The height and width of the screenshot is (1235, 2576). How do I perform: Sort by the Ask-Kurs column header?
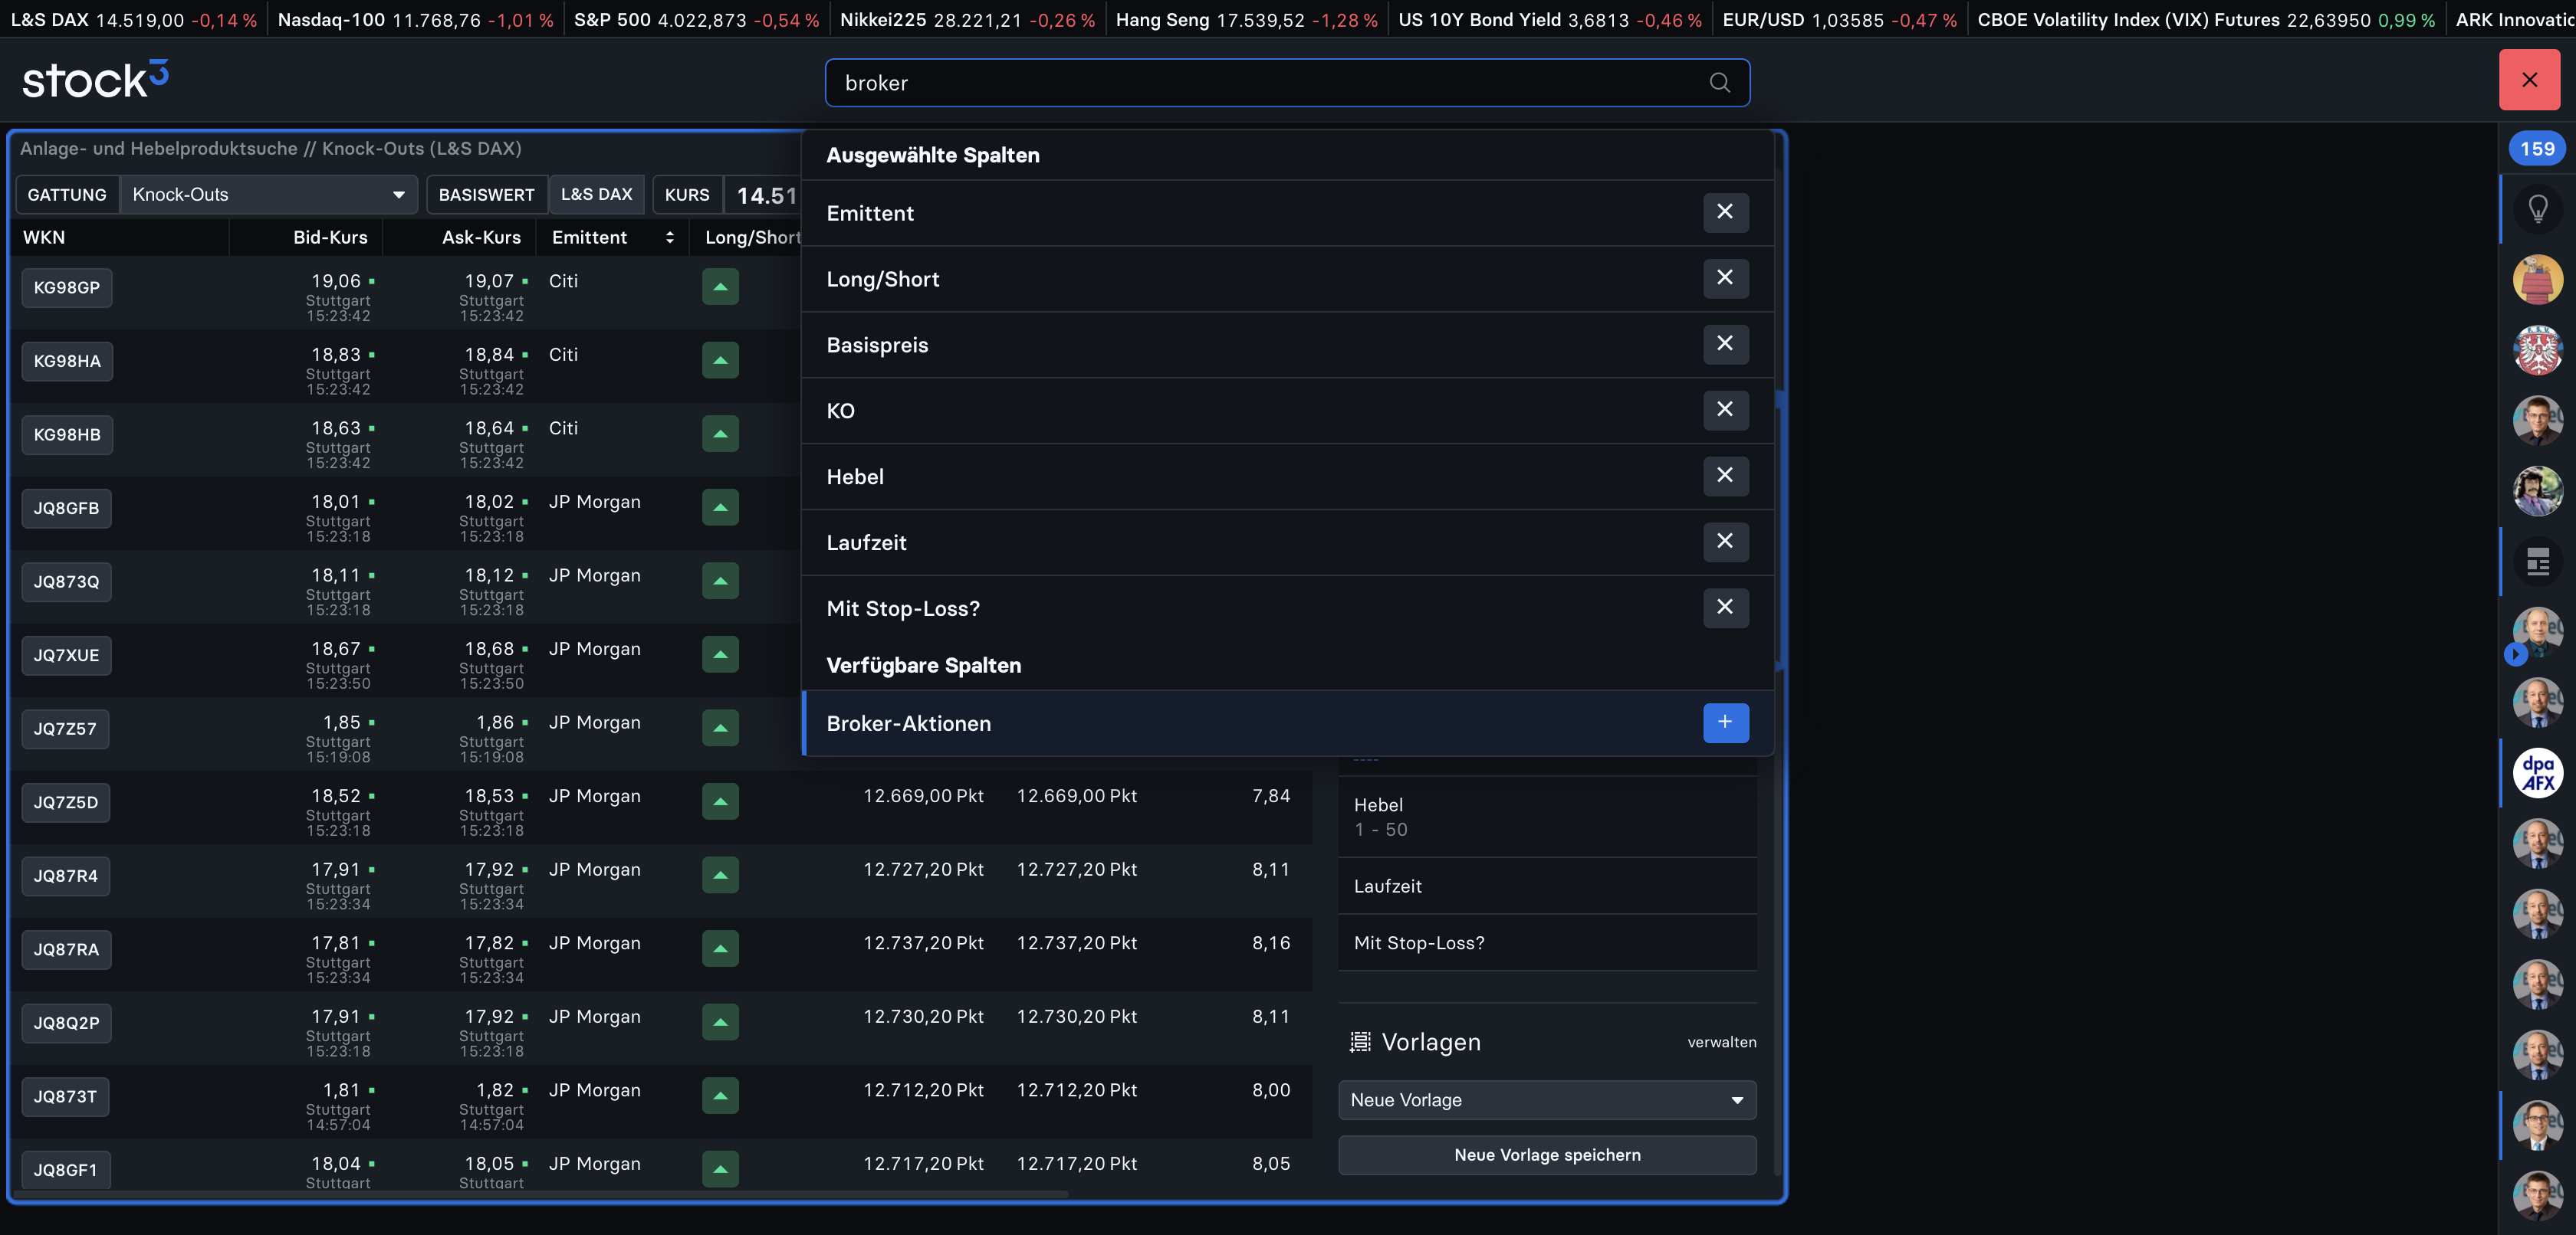point(481,237)
